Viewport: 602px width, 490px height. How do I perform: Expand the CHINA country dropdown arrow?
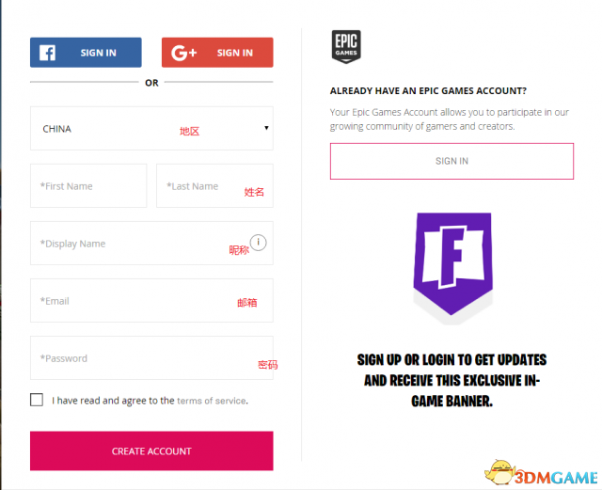266,128
